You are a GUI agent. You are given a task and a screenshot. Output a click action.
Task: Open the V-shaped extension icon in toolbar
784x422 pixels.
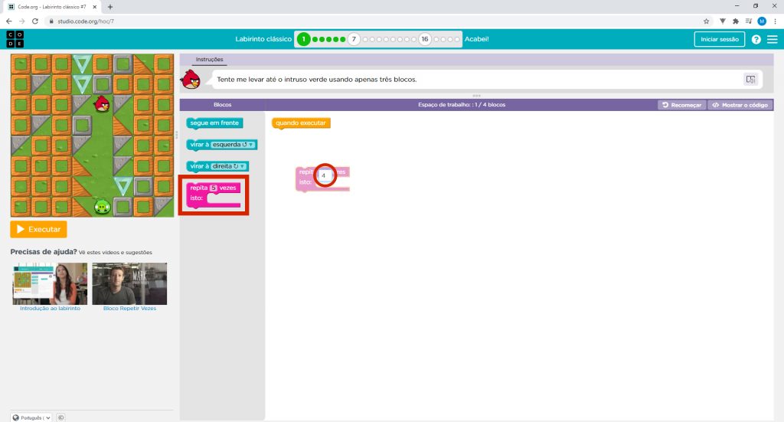pyautogui.click(x=722, y=21)
